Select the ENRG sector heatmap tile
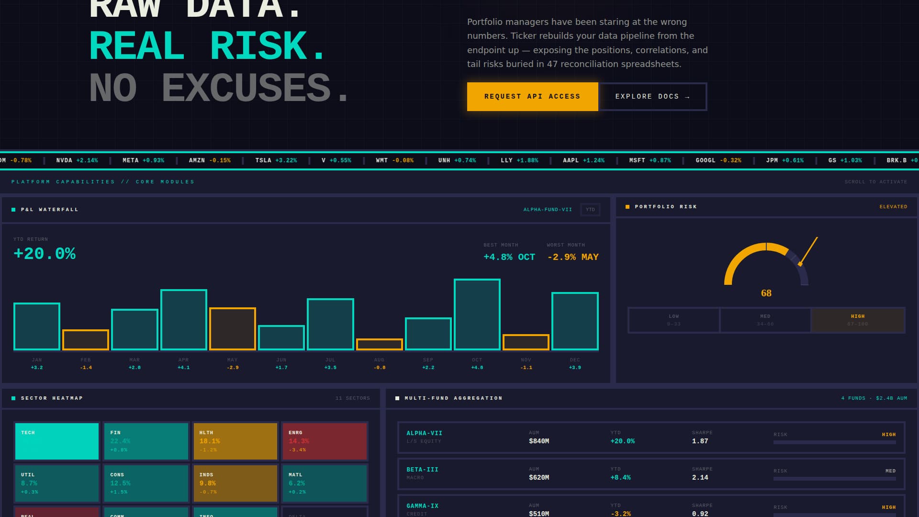 [325, 441]
